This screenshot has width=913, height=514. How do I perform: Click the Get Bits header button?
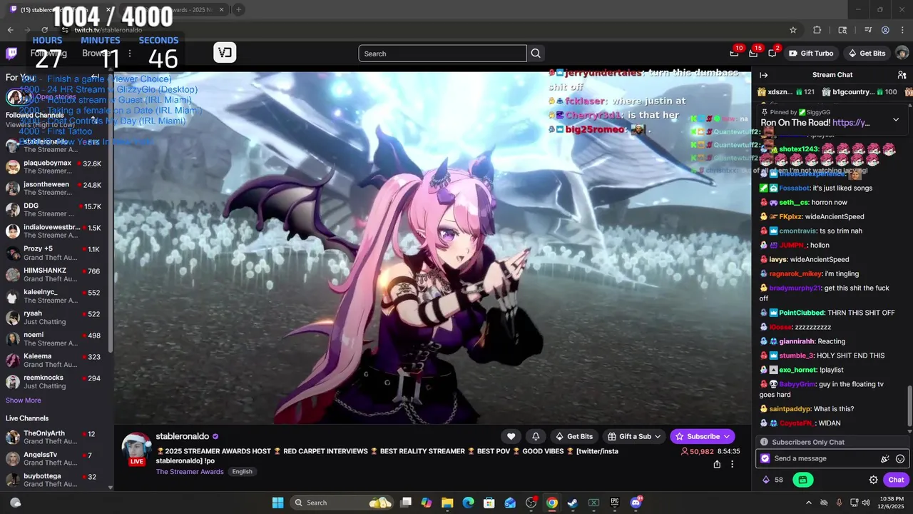coord(867,54)
